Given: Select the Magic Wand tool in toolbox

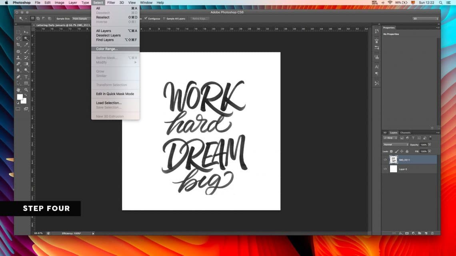Looking at the screenshot, I should [x=26, y=38].
